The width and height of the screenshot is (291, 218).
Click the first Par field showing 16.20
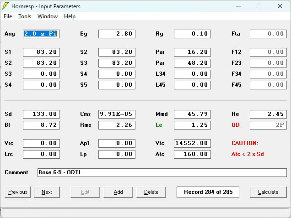[192, 52]
